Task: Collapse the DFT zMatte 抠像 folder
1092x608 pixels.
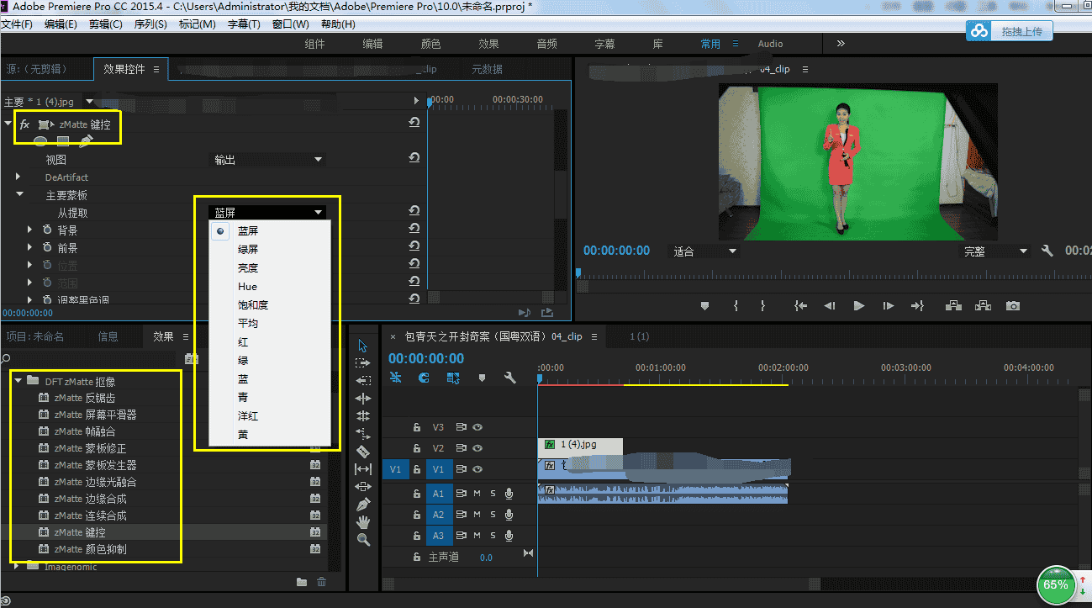Action: (18, 381)
